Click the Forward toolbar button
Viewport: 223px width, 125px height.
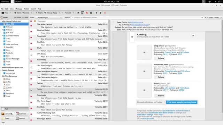tap(67, 13)
